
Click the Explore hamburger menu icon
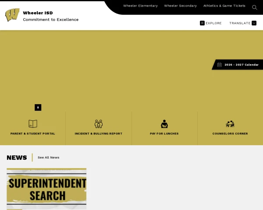202,23
